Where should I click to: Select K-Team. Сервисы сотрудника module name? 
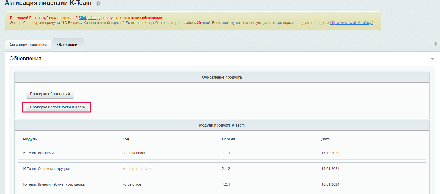48,169
